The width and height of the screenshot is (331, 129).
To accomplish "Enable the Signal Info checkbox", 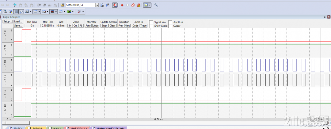I will [151, 22].
